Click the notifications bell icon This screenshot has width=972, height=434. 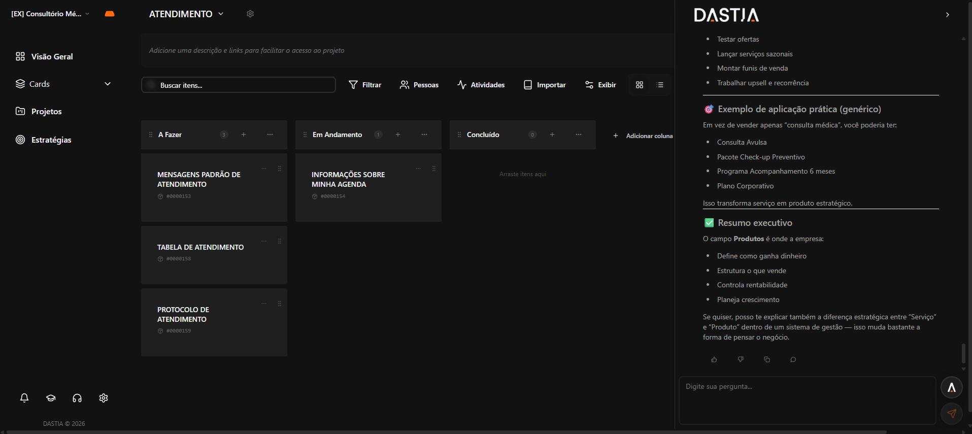click(24, 398)
